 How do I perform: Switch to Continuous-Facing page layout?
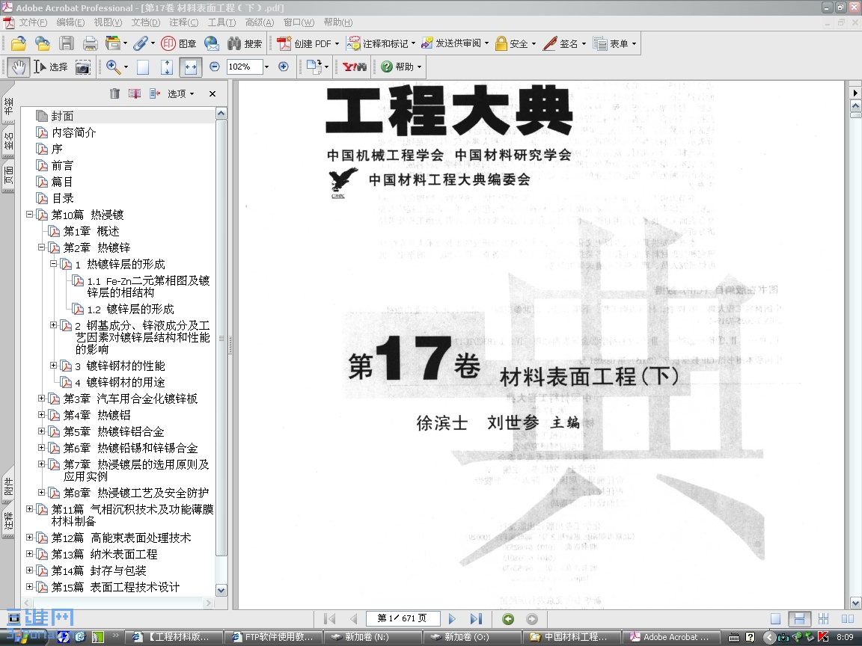823,619
